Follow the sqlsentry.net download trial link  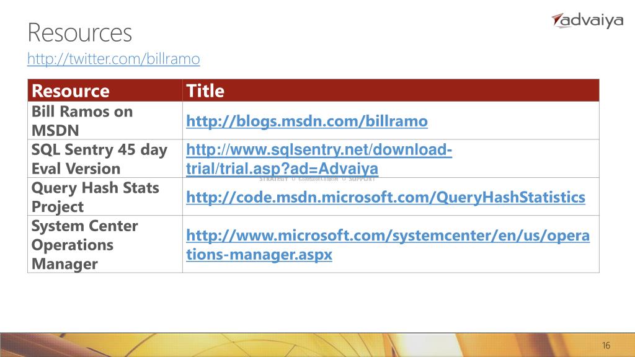coord(319,159)
